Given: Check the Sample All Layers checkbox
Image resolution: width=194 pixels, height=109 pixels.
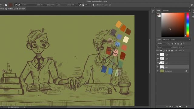Looking at the screenshot, I should tap(96, 5).
